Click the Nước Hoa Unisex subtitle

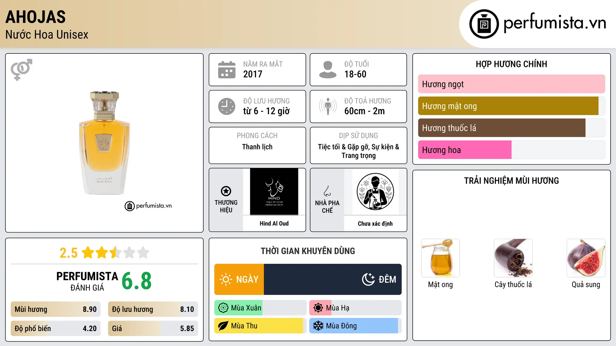tap(47, 35)
